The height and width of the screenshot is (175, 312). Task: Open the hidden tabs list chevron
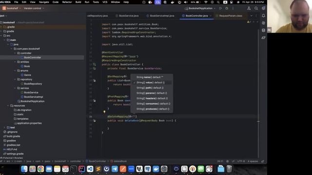click(252, 16)
